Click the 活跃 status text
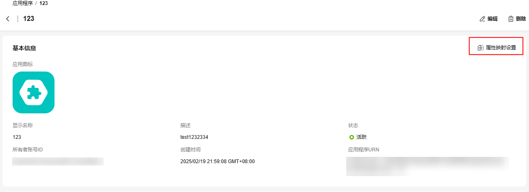Screen dimensions: 529x192 [x=361, y=137]
